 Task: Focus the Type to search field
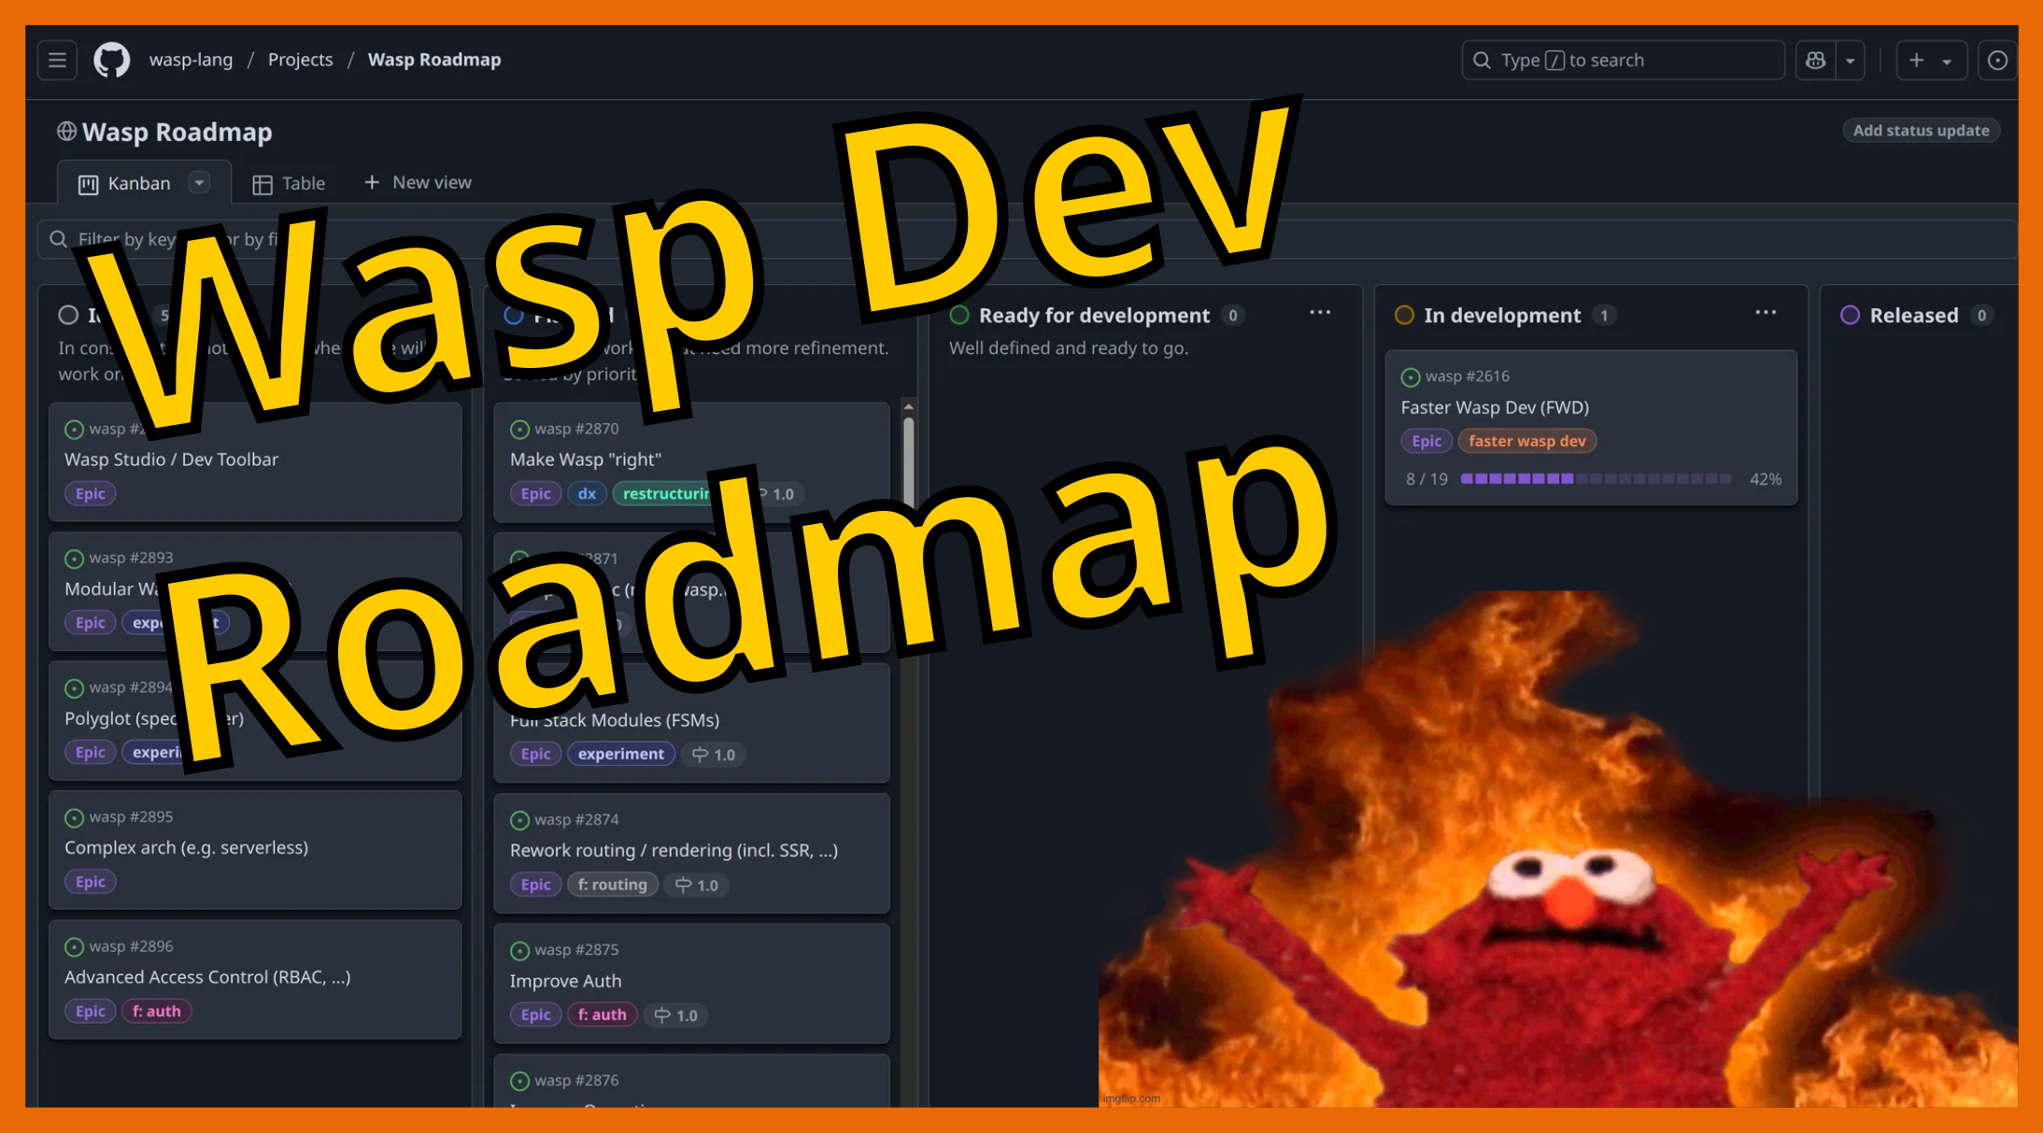point(1623,61)
